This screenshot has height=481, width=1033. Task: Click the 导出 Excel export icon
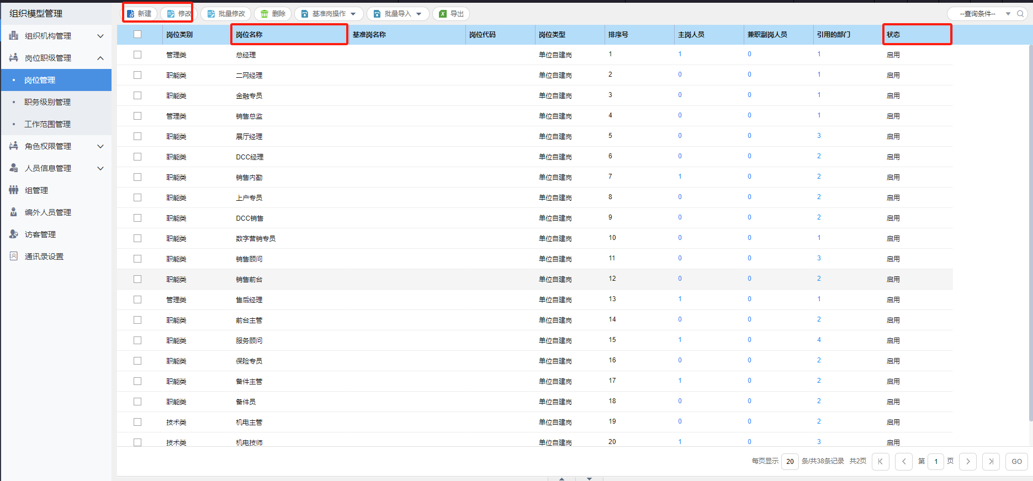coord(443,14)
